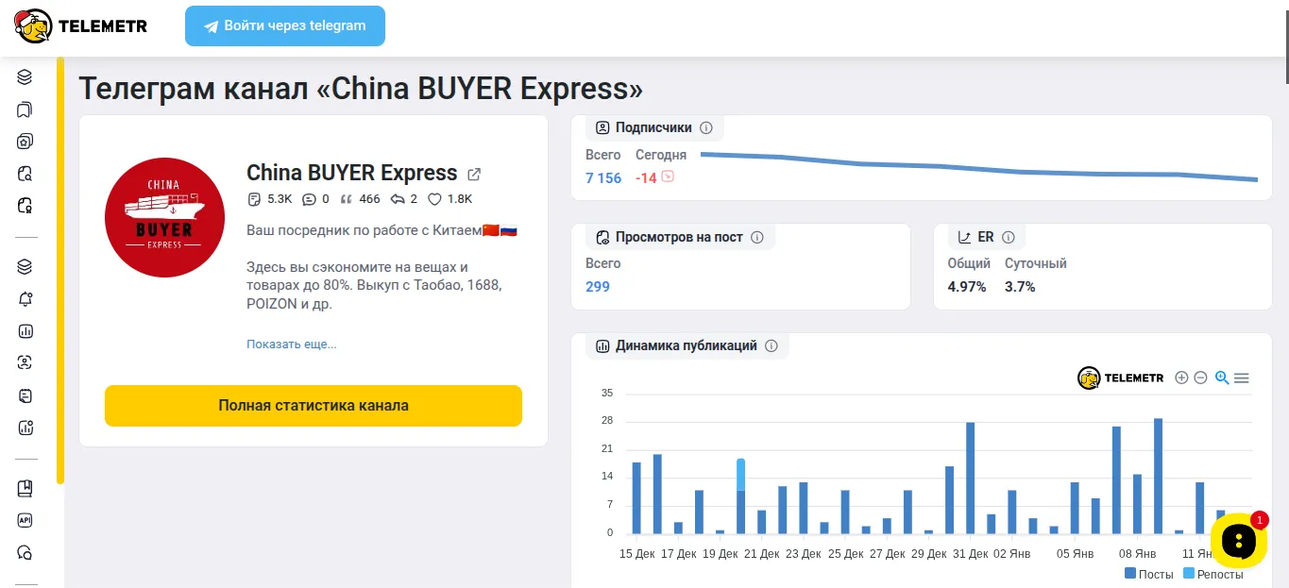Click the reposts count '2' stat
1289x588 pixels.
(x=404, y=199)
